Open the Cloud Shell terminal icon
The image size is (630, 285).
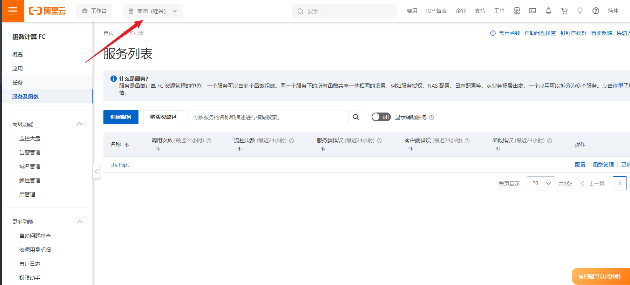533,11
